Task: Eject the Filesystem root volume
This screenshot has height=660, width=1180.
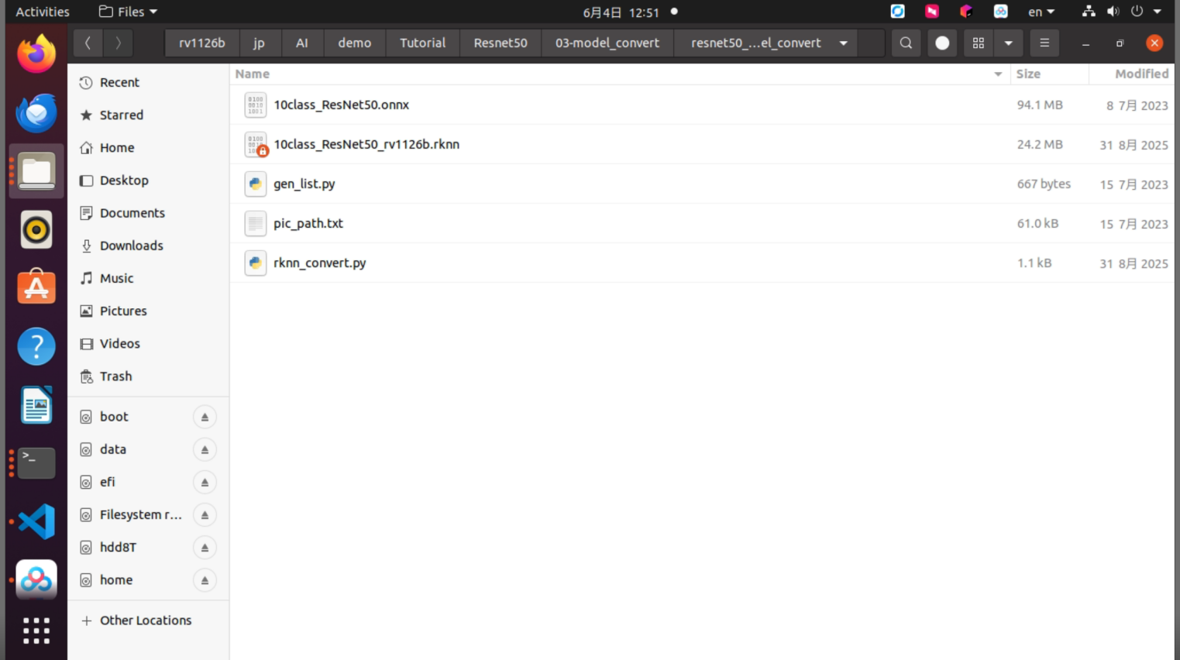Action: click(205, 515)
